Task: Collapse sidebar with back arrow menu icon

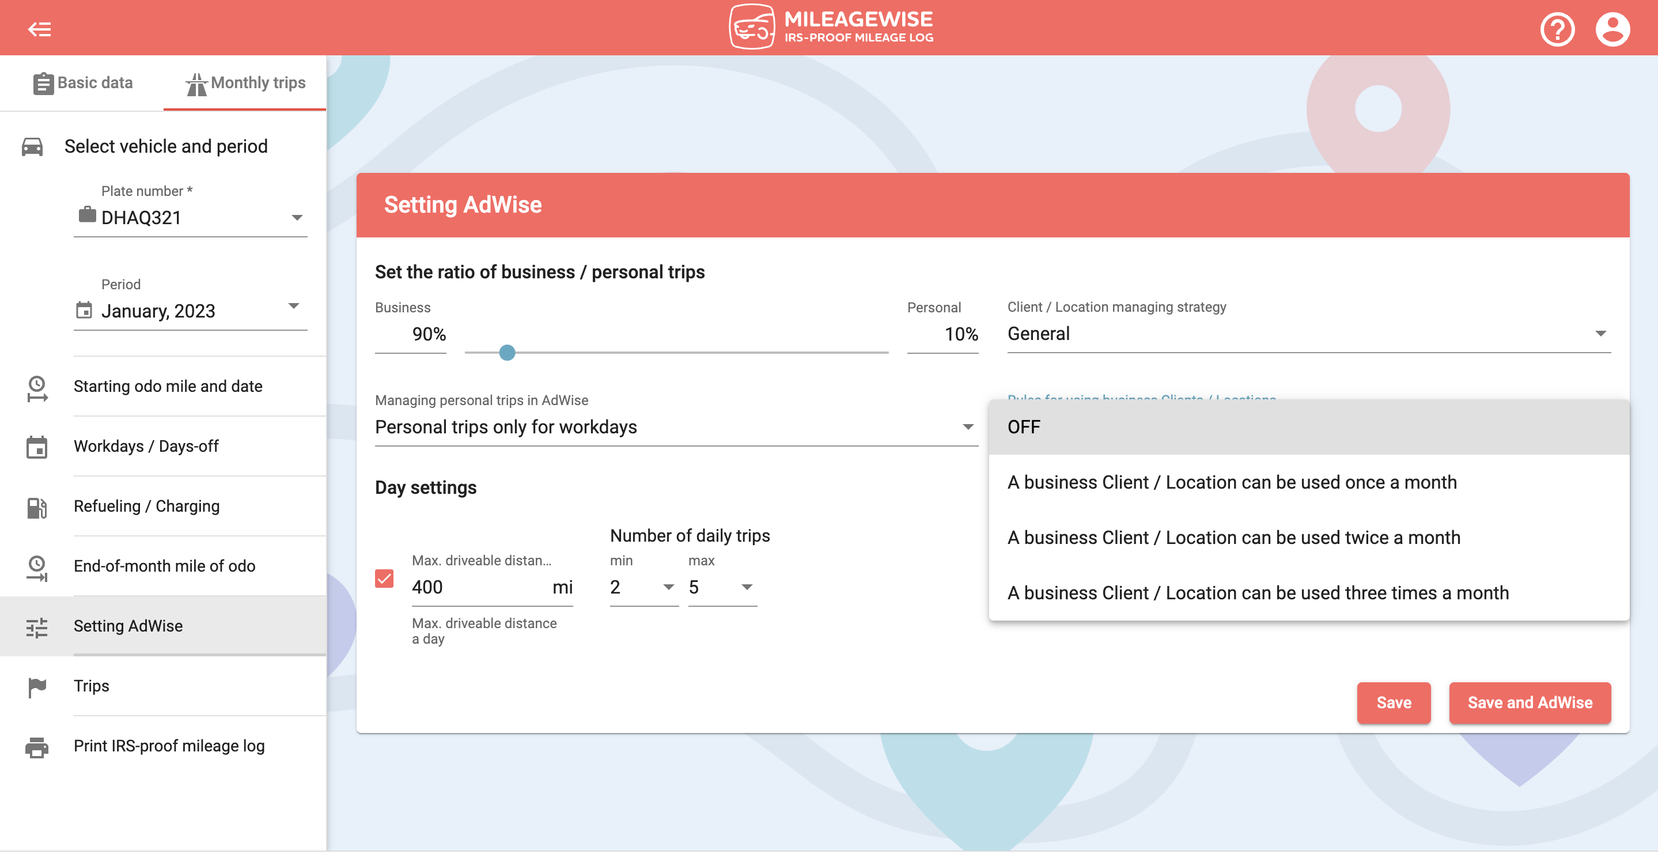Action: [39, 29]
